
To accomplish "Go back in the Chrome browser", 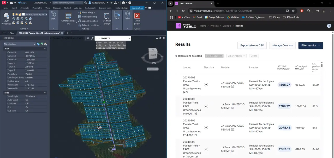I will point(171,11).
